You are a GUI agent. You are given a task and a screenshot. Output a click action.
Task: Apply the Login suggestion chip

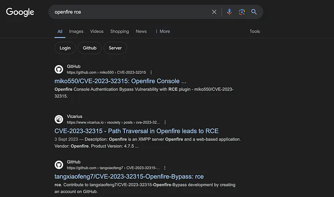(x=65, y=48)
